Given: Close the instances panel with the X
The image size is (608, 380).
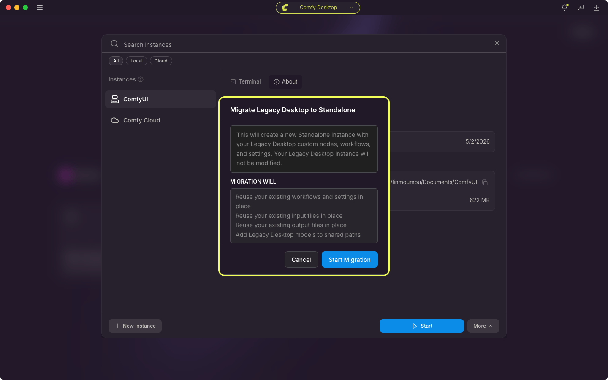Looking at the screenshot, I should [x=497, y=43].
